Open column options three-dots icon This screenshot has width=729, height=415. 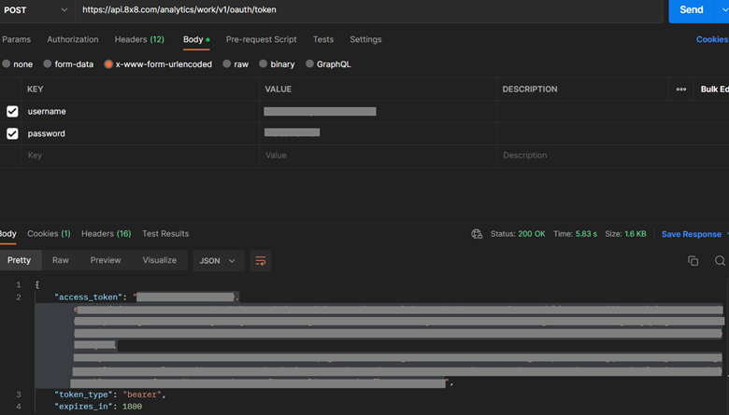tap(680, 90)
